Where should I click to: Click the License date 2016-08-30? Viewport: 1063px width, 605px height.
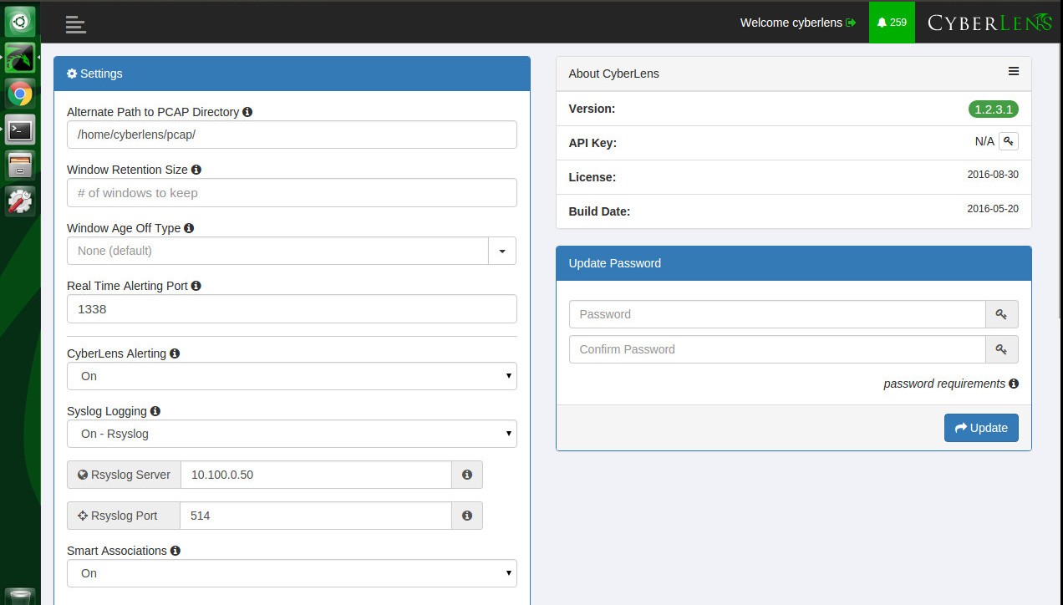click(993, 175)
